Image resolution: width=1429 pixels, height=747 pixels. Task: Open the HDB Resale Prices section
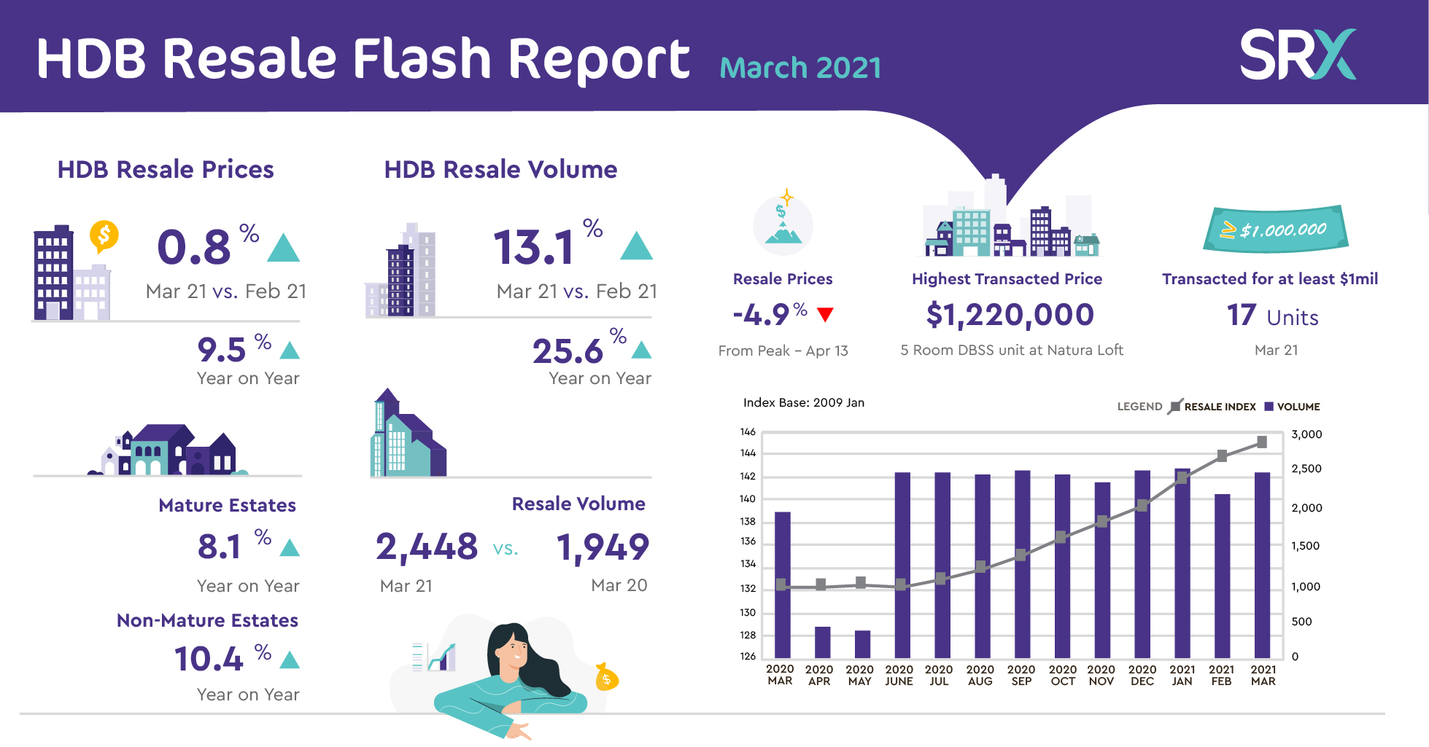coord(166,169)
